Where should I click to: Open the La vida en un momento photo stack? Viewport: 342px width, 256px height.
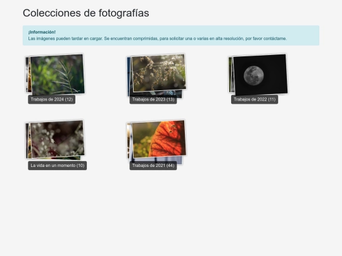coord(55,139)
